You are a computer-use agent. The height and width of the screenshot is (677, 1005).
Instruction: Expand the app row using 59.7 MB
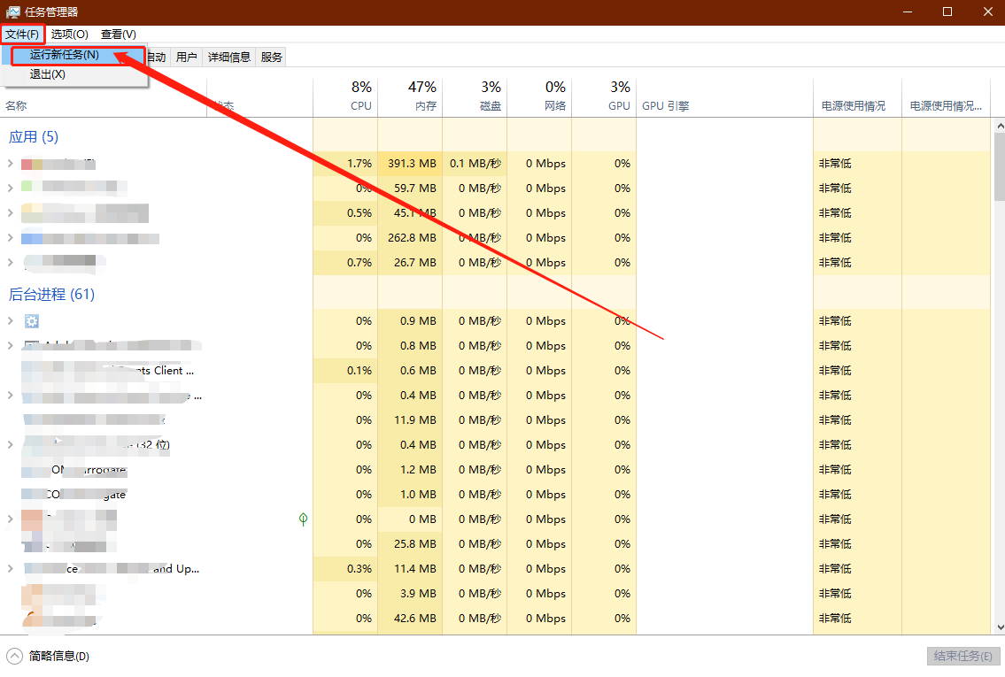click(x=11, y=188)
